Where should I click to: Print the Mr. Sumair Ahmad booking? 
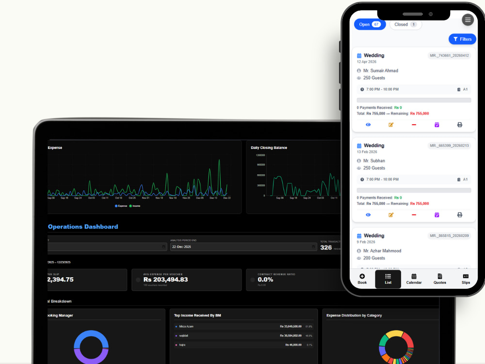pyautogui.click(x=460, y=125)
